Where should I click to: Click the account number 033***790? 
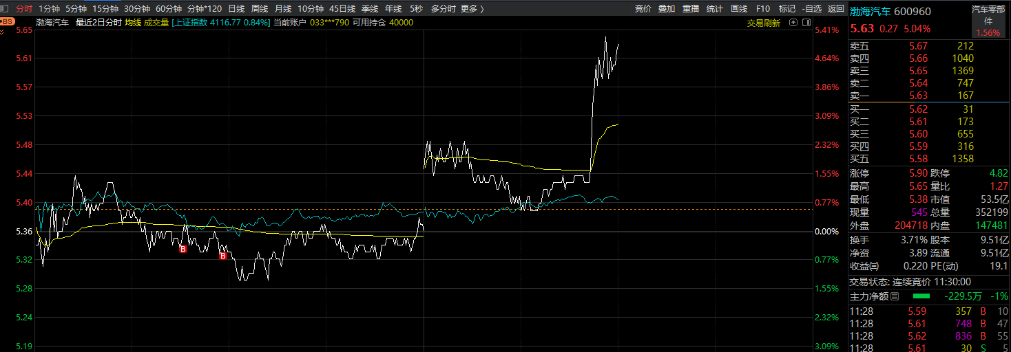point(329,22)
